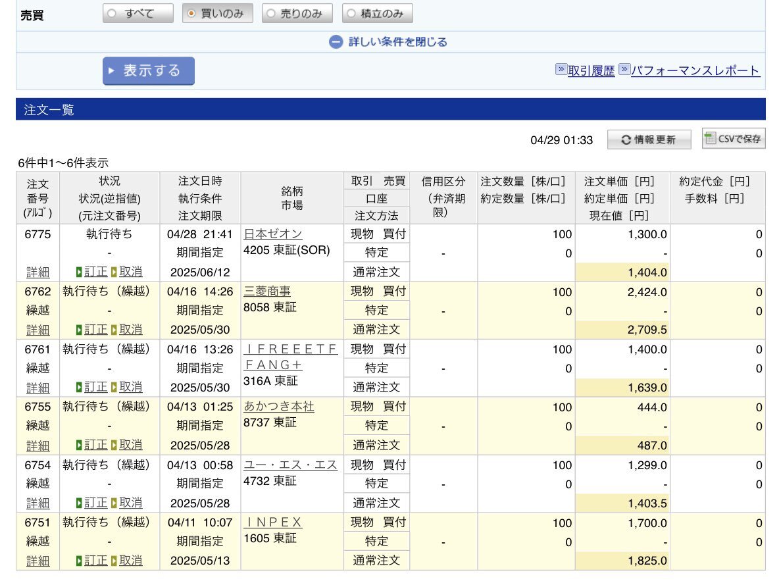
Task: Refresh data with 情報更新 button
Action: [x=649, y=140]
